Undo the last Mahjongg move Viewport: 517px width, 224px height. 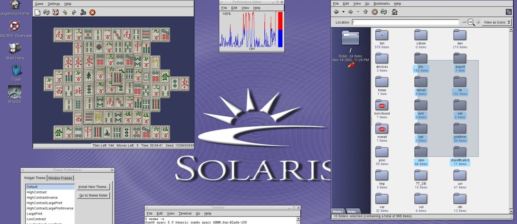coord(65,12)
